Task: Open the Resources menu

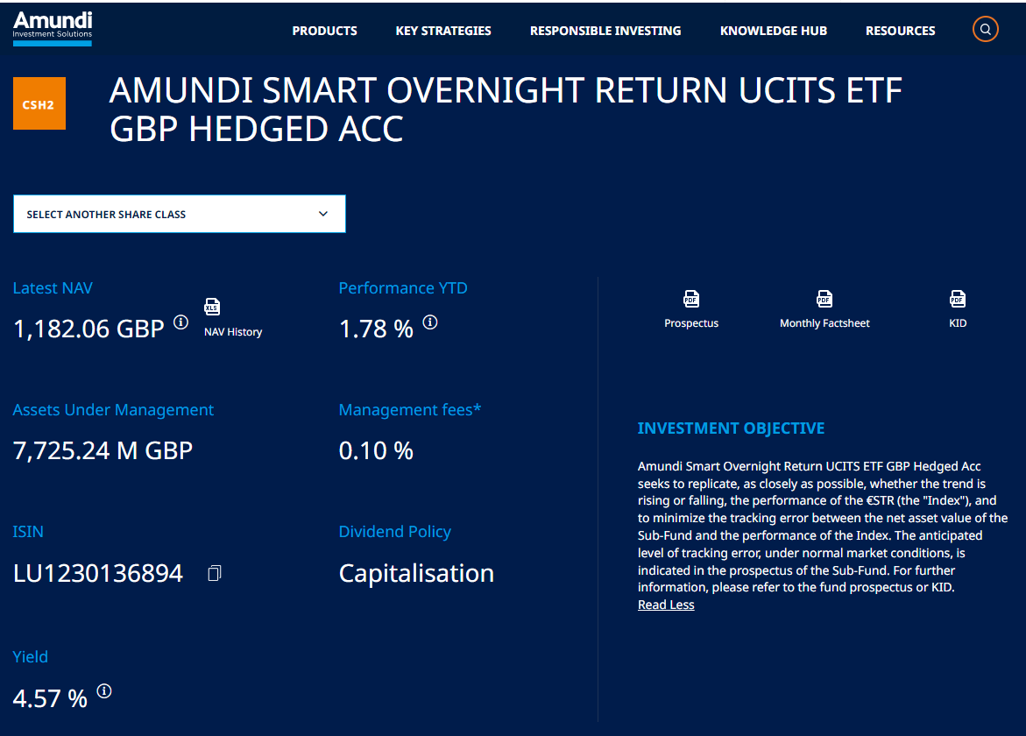Action: point(901,31)
